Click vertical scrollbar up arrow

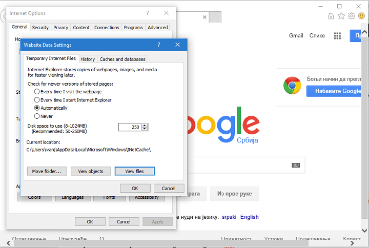(x=364, y=32)
